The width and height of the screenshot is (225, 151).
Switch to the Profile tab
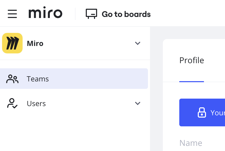point(192,60)
